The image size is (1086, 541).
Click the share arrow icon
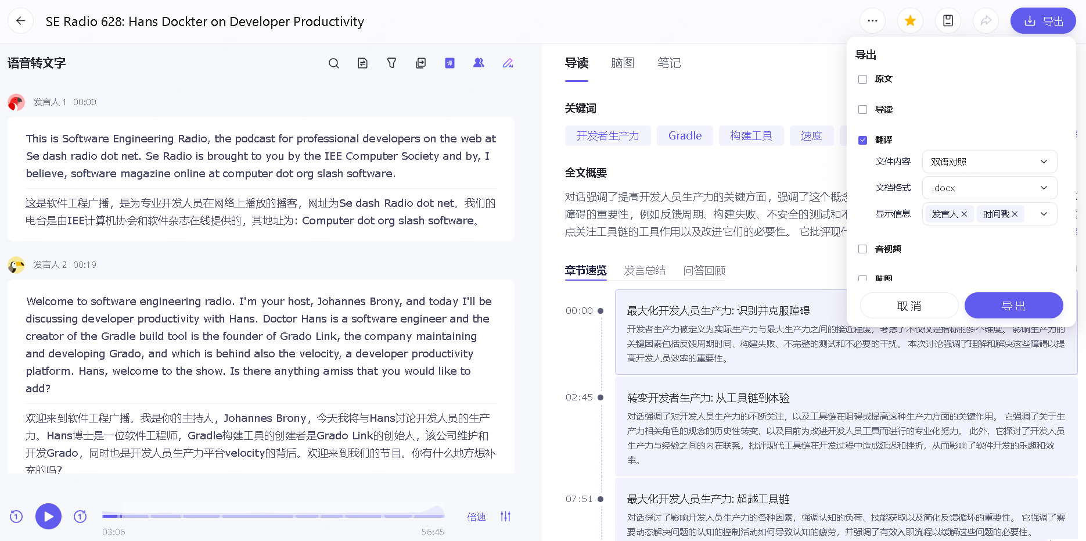tap(986, 21)
